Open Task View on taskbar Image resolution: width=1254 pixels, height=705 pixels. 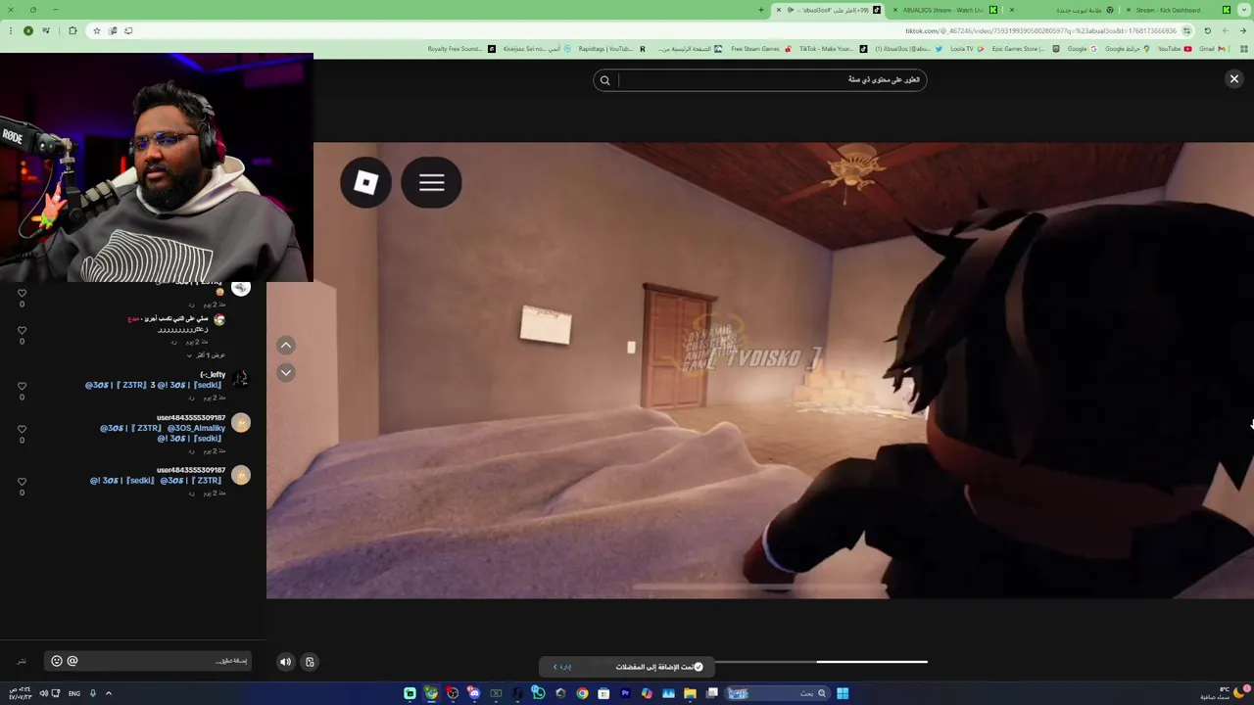pyautogui.click(x=711, y=693)
